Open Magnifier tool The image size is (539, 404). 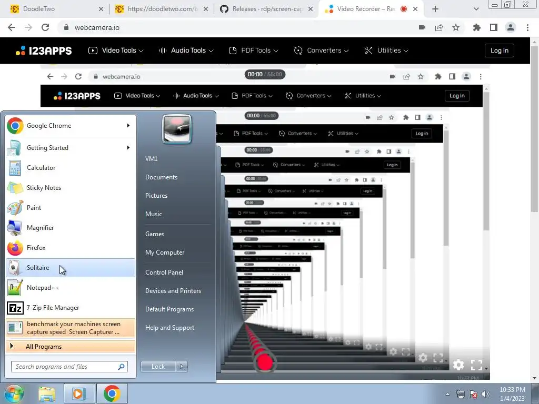coord(71,227)
